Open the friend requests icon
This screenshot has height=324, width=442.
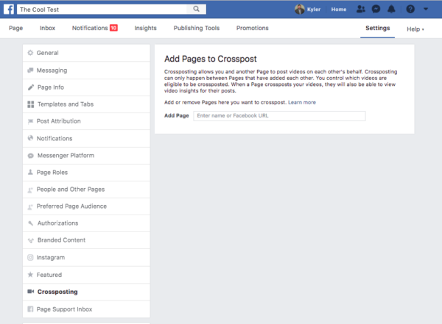(x=361, y=10)
